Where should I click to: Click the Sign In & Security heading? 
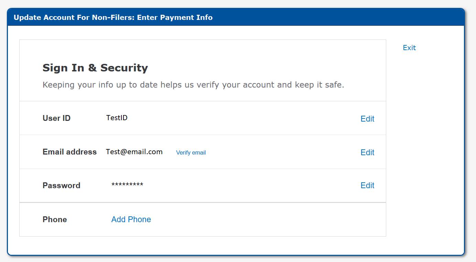click(95, 68)
